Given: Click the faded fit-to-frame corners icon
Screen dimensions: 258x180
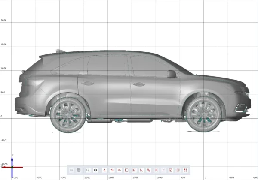Looking at the screenshot, I should click(x=163, y=170).
